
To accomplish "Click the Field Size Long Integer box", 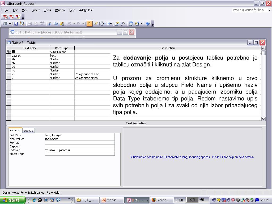I will 80,135.
